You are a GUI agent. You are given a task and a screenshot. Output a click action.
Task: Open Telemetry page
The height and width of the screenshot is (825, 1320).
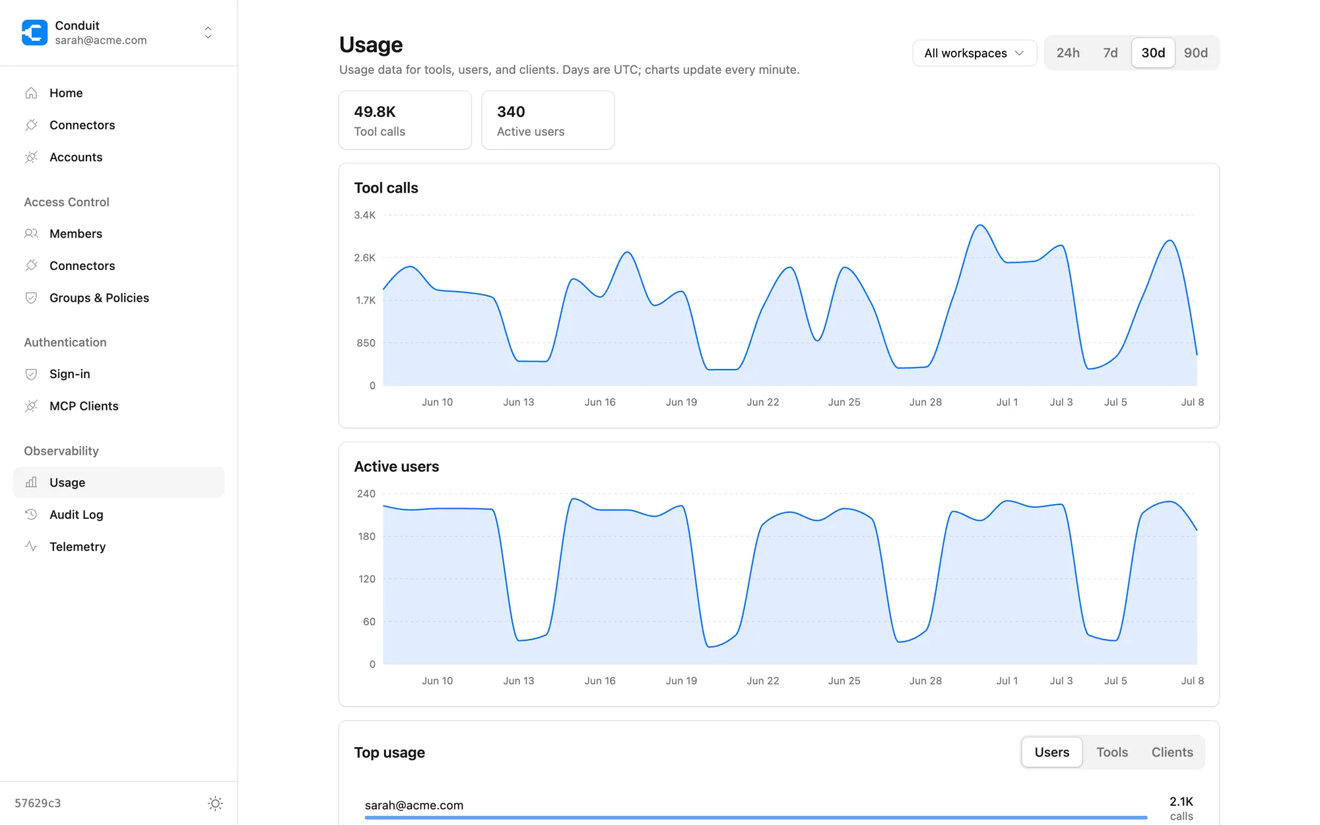point(119,546)
